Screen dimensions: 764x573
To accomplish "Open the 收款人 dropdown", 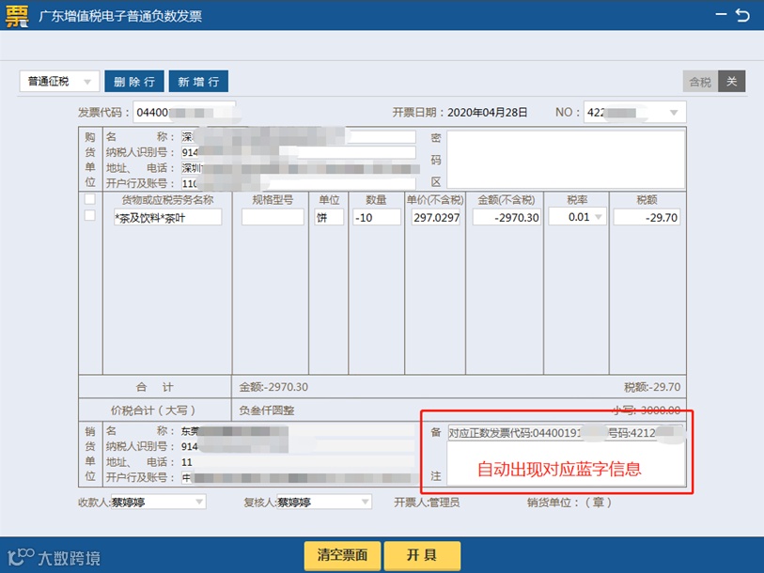I will [159, 502].
